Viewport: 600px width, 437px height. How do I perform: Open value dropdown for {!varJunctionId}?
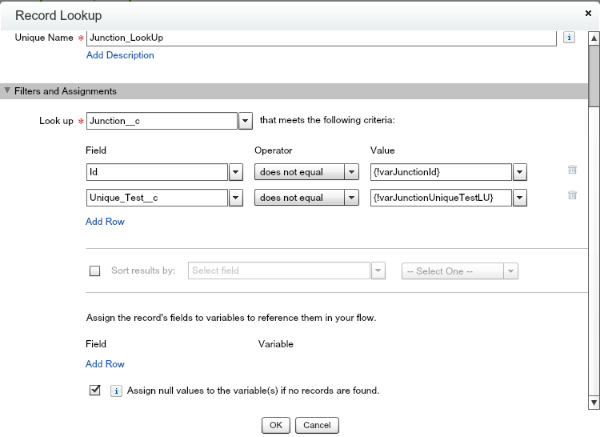pyautogui.click(x=520, y=172)
